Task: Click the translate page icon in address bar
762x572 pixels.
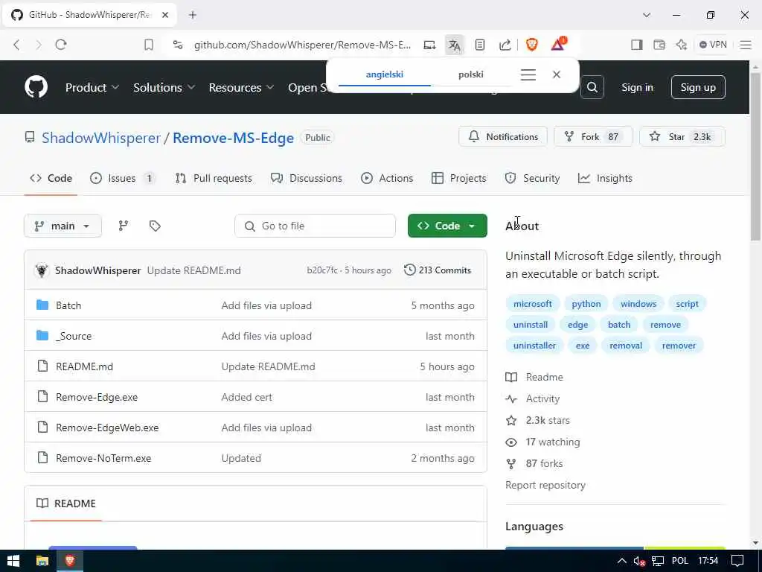Action: [x=455, y=45]
